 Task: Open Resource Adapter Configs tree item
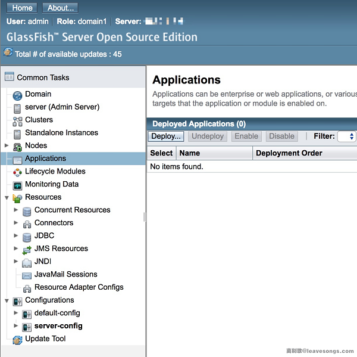79,287
